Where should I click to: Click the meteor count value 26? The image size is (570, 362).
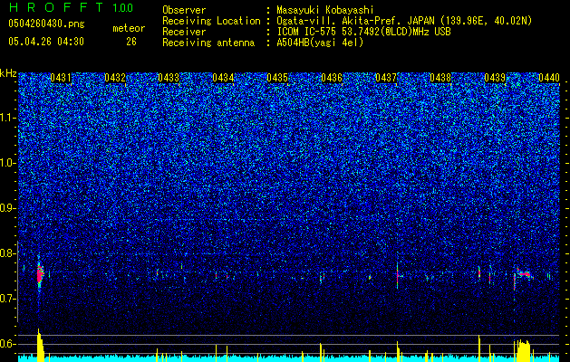[x=131, y=42]
